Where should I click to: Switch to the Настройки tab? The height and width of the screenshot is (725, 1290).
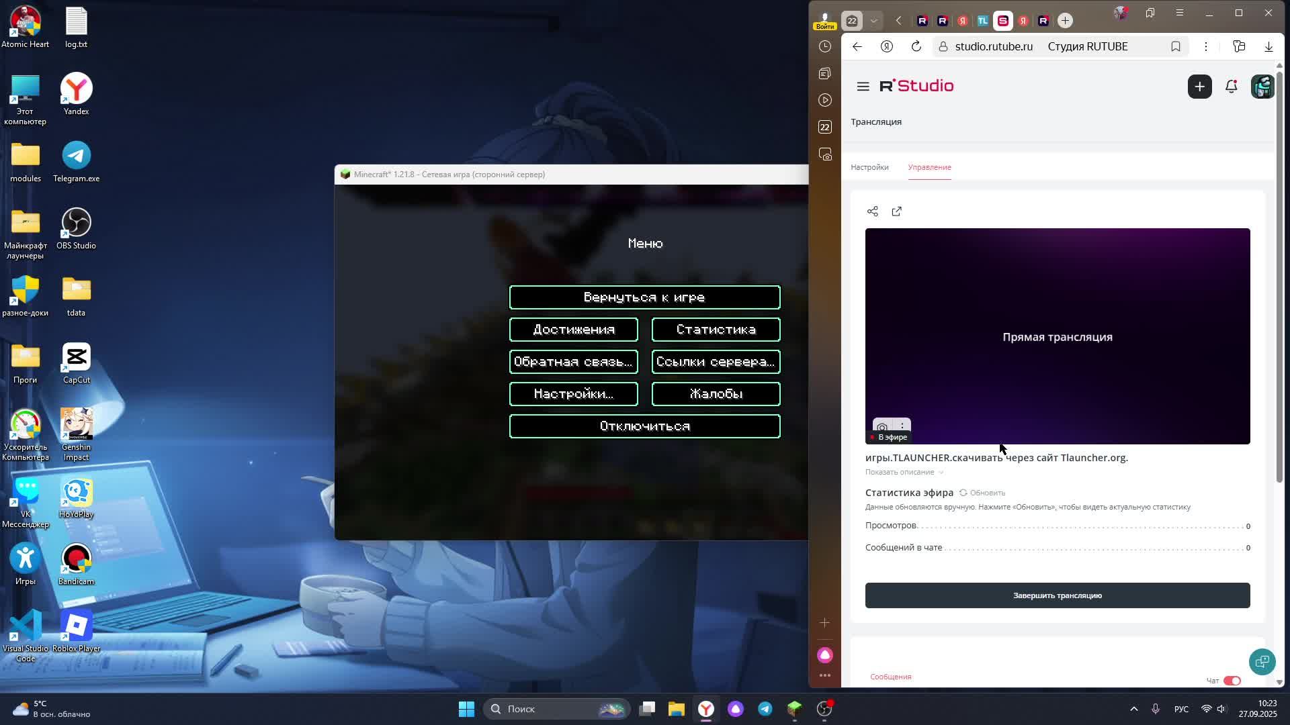point(869,167)
